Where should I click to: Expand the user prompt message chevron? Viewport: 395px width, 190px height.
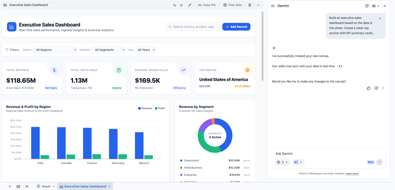pyautogui.click(x=380, y=18)
